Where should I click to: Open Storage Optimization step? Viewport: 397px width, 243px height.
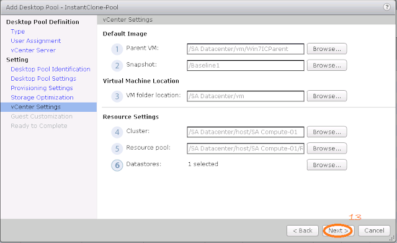pyautogui.click(x=42, y=98)
